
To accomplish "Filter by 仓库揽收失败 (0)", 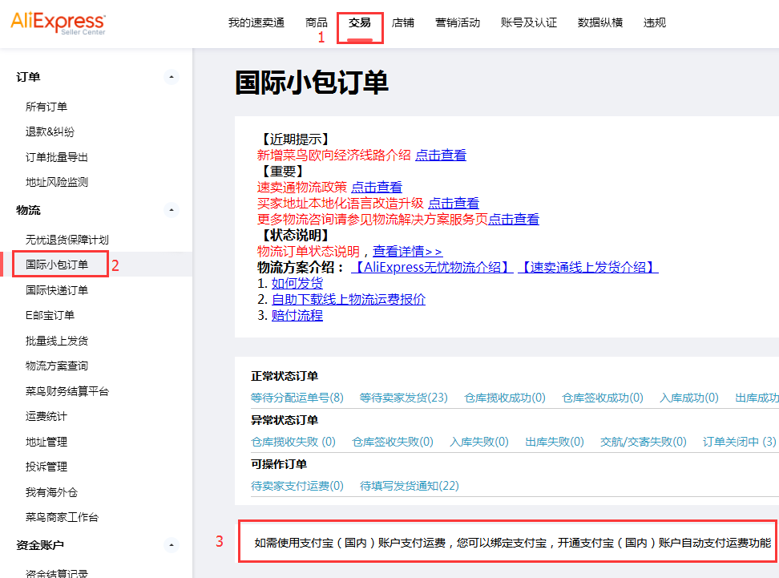I will (x=293, y=442).
